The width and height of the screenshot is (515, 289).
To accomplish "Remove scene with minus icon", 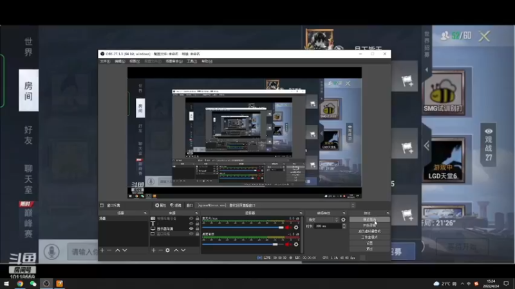I will [109, 250].
